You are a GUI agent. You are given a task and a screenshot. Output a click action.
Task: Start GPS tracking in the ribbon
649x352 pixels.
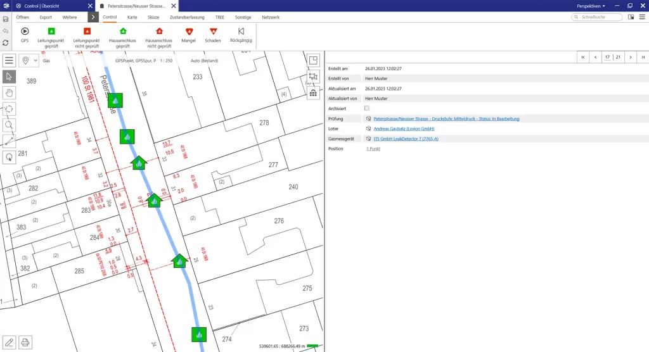25,34
